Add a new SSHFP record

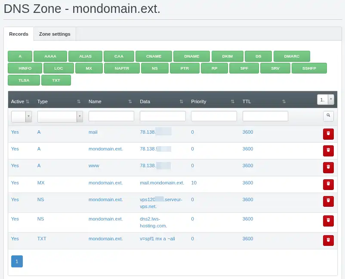point(309,68)
